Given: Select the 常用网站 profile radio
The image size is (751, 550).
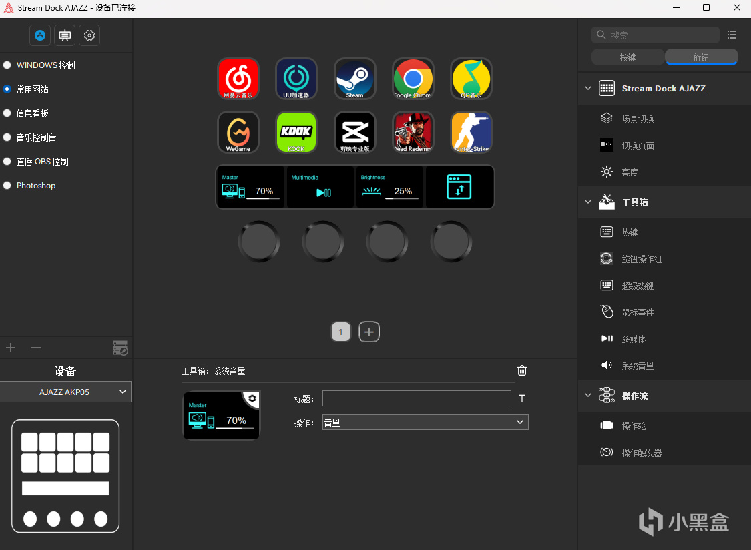Looking at the screenshot, I should (x=7, y=89).
